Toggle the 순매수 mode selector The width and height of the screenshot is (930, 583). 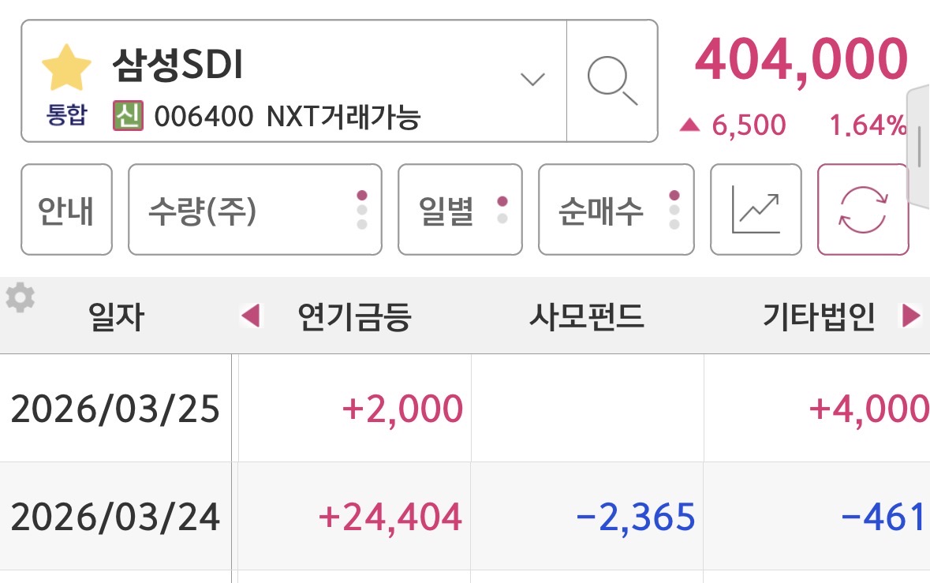tap(616, 210)
